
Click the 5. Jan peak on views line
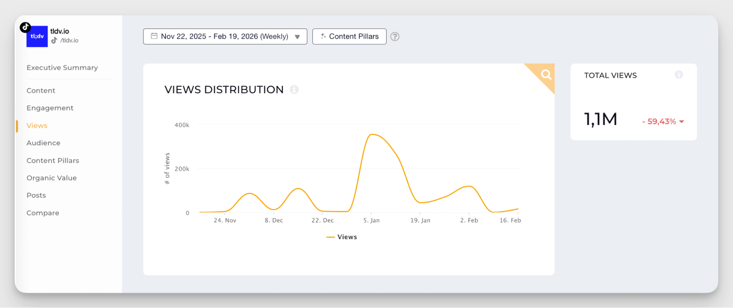tap(372, 135)
